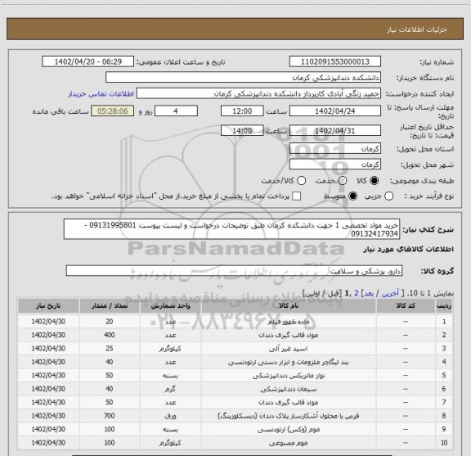
Task: Click unit ورق in row 8
Action: click(x=170, y=416)
